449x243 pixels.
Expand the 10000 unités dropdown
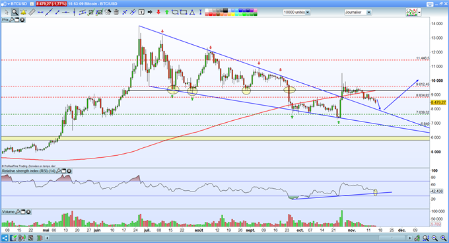pyautogui.click(x=308, y=13)
